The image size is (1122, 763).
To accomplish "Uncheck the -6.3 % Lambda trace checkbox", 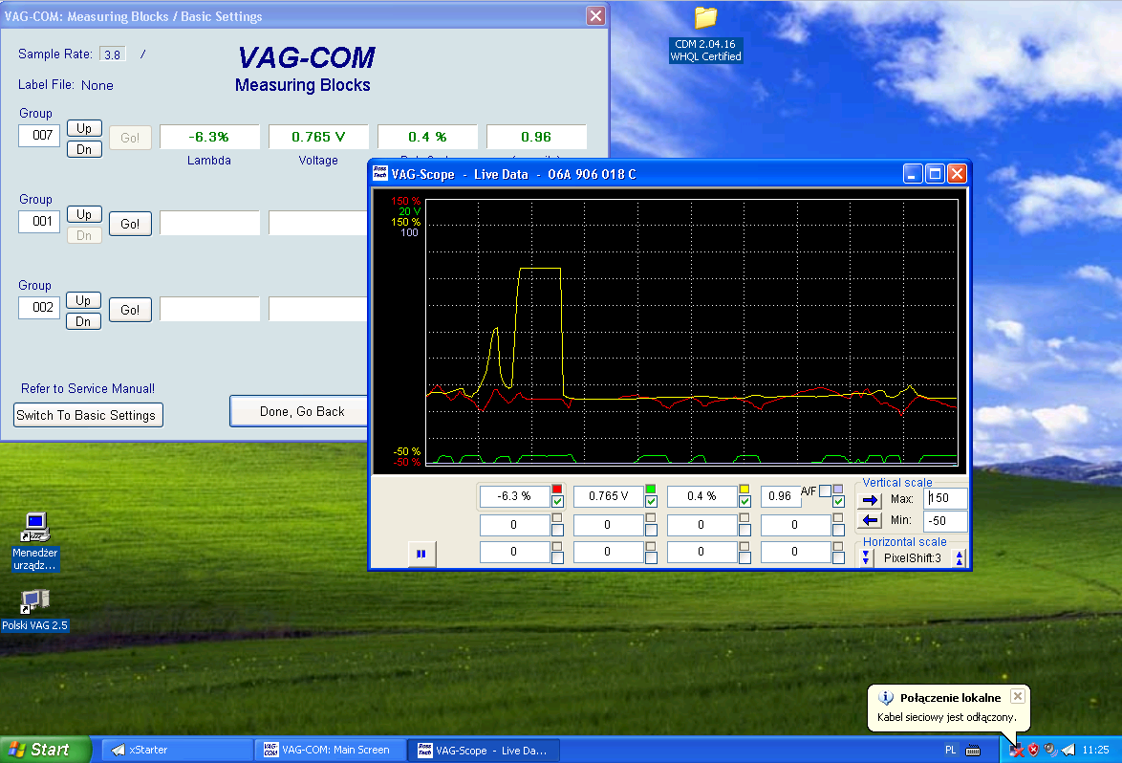I will click(557, 502).
